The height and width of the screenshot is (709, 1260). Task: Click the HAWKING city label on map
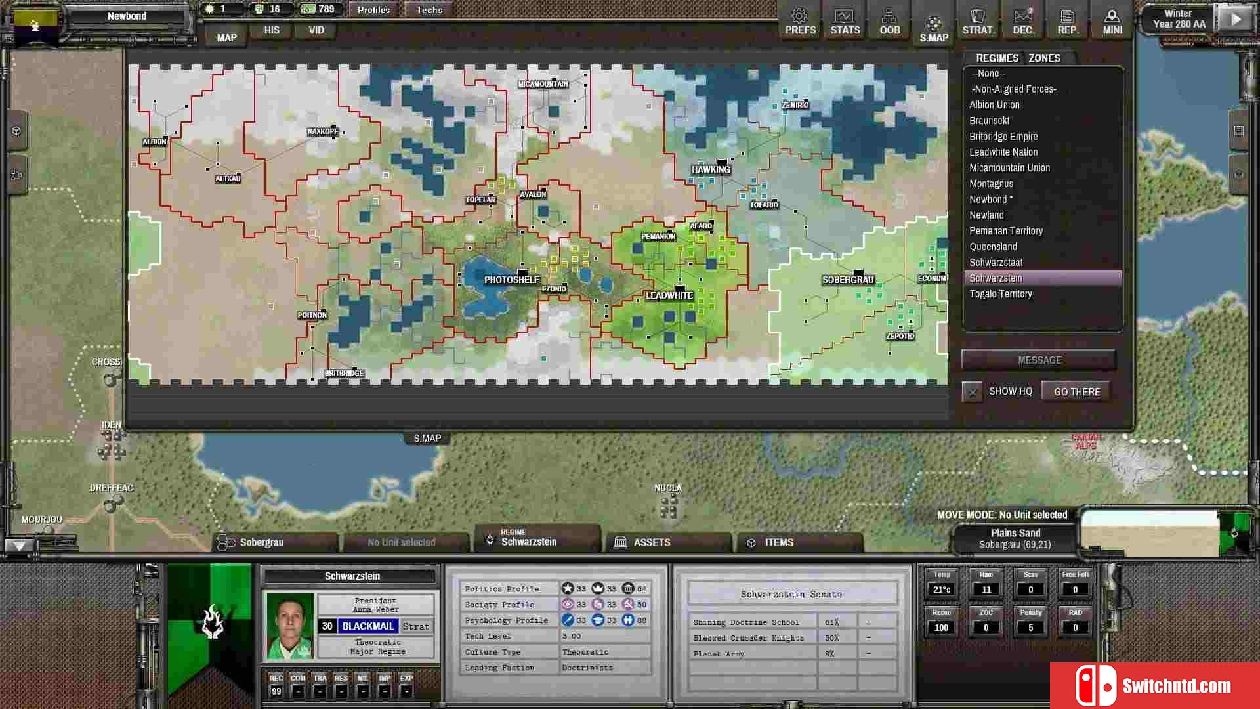[x=710, y=169]
